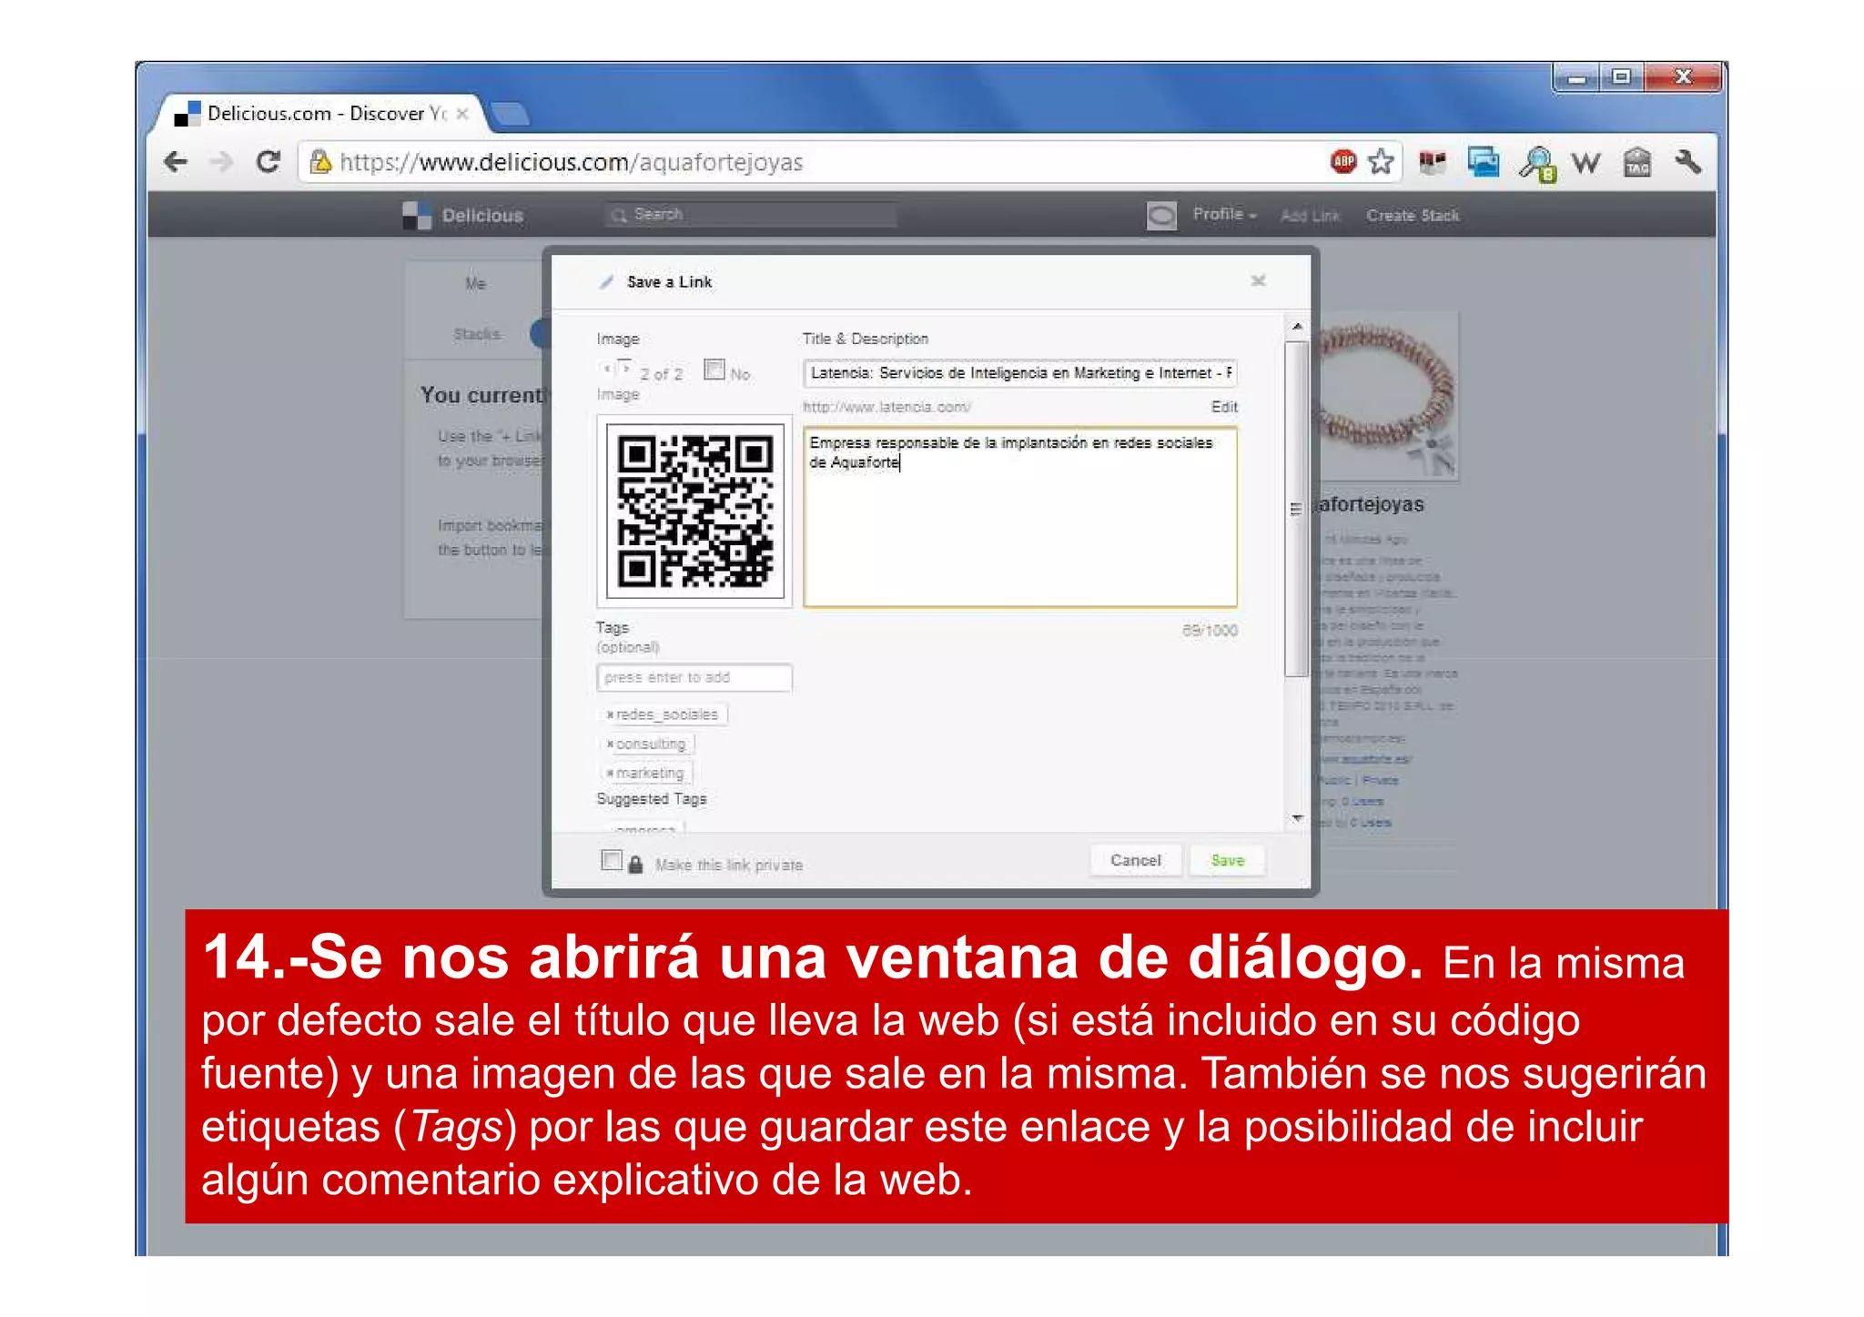The image size is (1864, 1317).
Task: Click the W extension icon
Action: [1586, 163]
